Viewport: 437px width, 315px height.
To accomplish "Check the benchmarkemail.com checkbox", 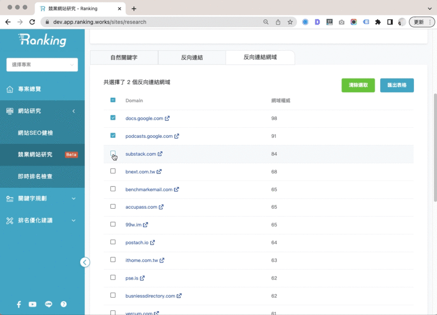I will coord(113,189).
